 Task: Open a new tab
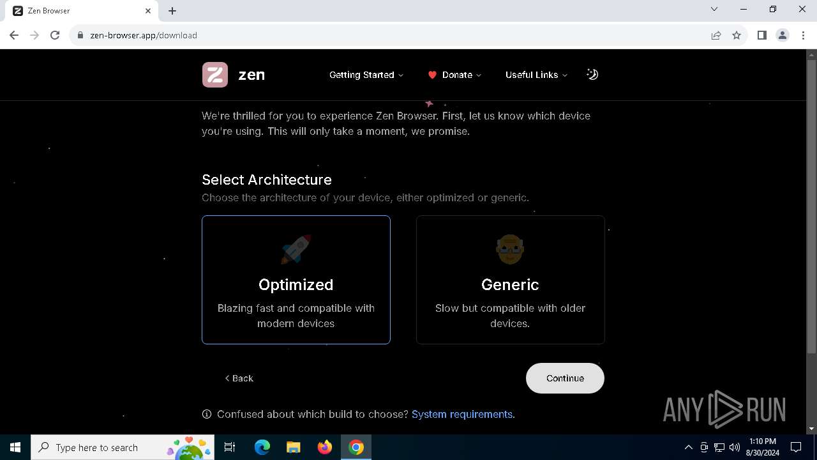click(172, 11)
